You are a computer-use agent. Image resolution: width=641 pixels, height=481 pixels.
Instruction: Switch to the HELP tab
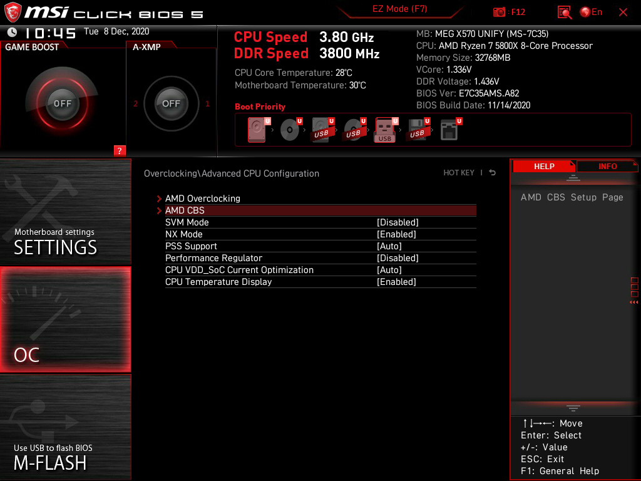pyautogui.click(x=544, y=166)
